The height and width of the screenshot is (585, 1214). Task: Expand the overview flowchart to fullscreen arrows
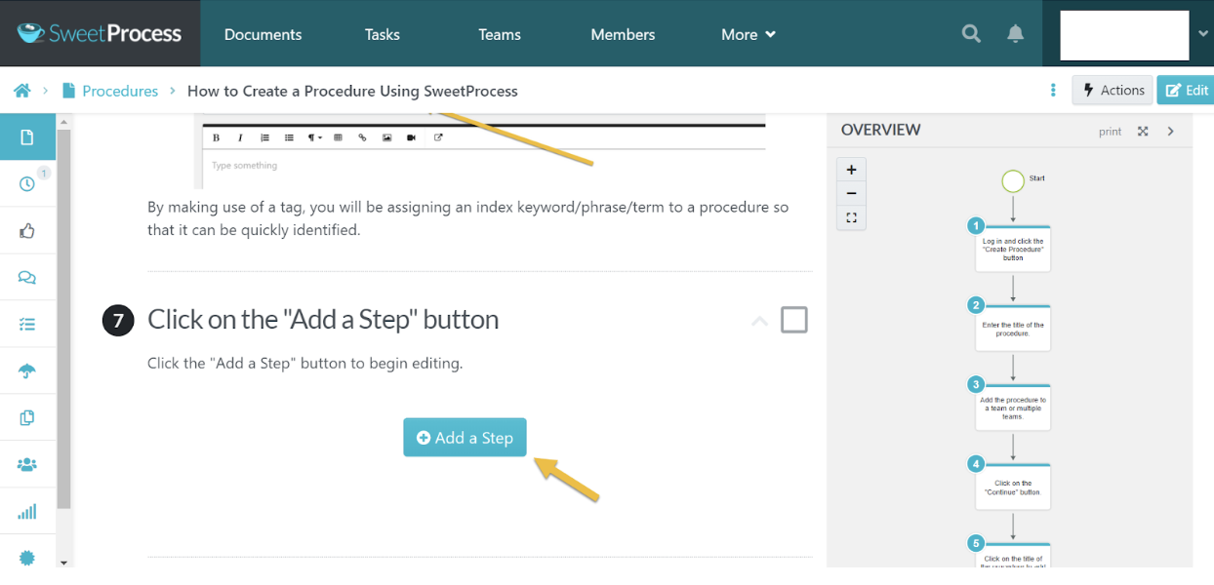pyautogui.click(x=1143, y=132)
